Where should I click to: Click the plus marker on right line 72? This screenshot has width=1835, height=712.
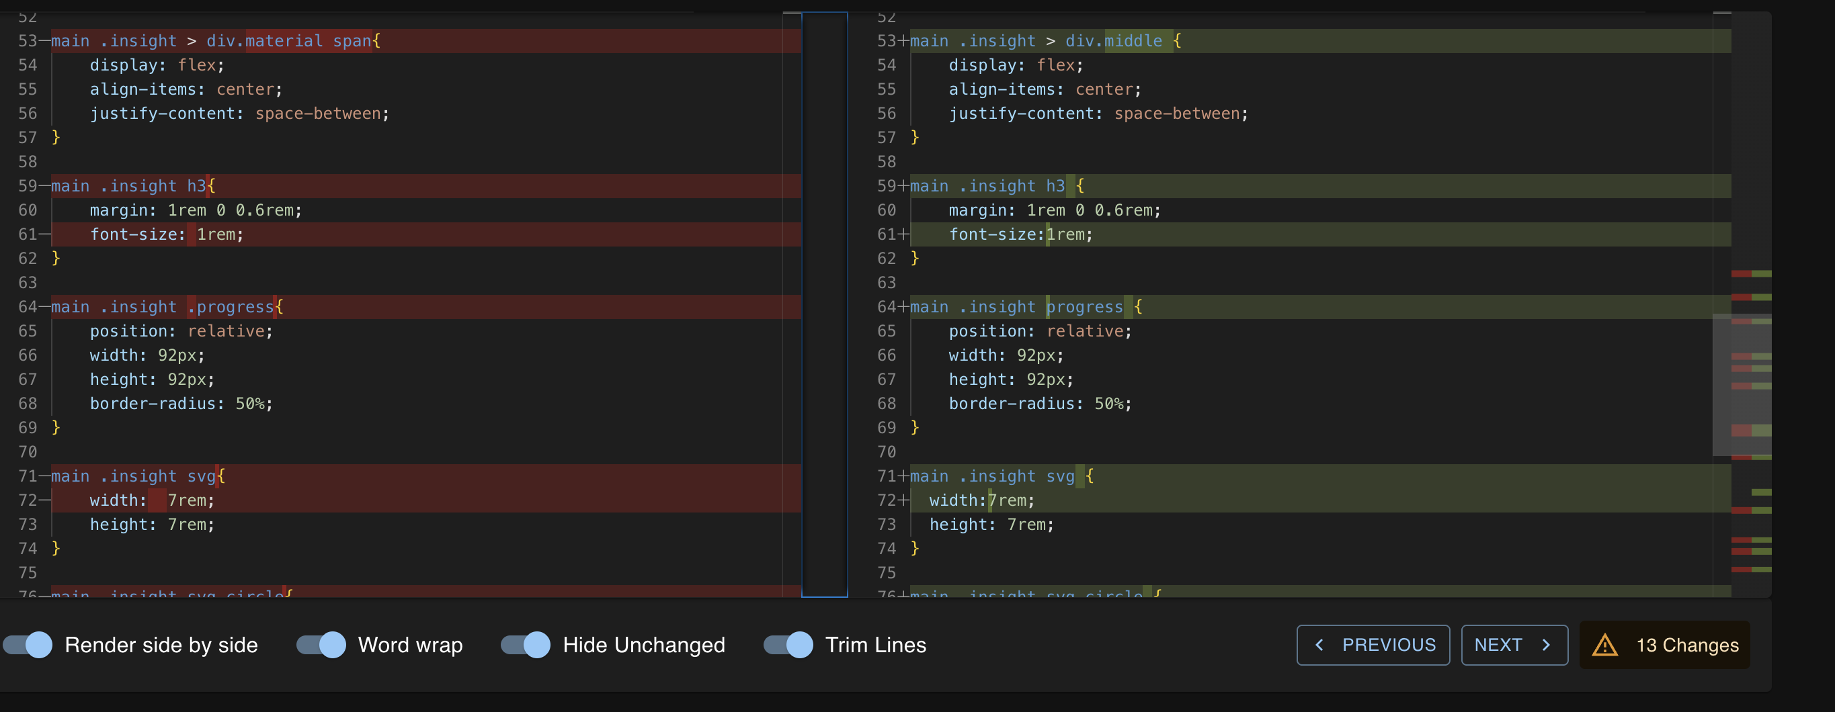coord(904,500)
